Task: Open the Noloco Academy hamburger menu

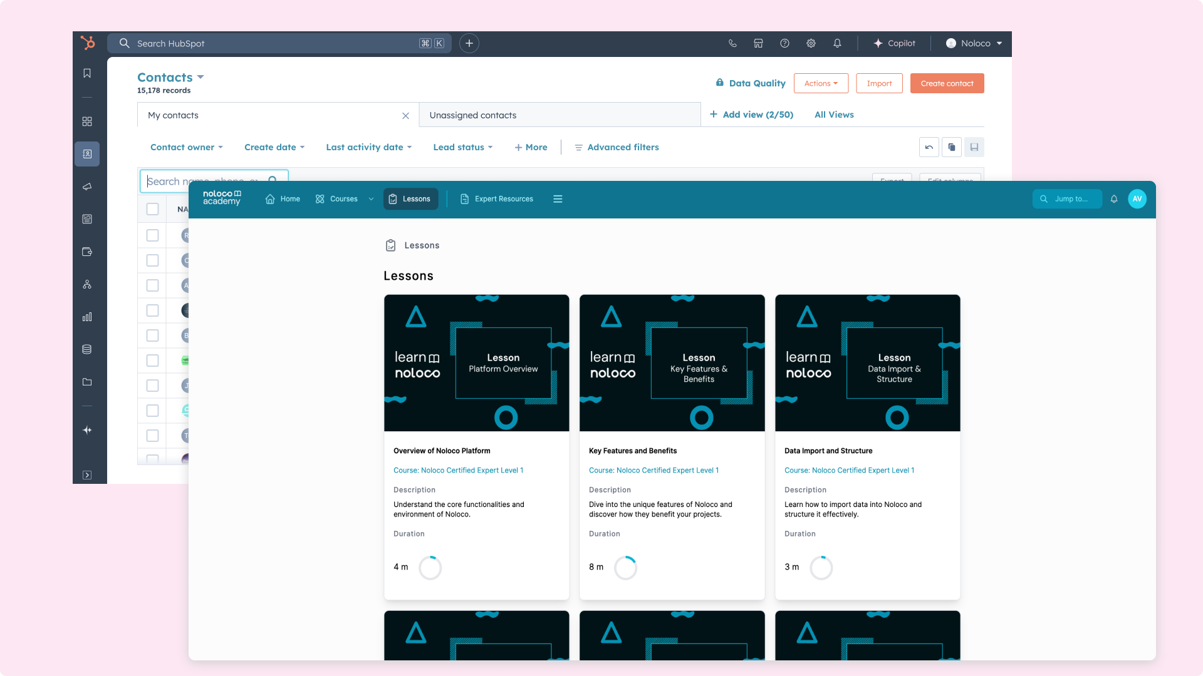Action: [558, 199]
